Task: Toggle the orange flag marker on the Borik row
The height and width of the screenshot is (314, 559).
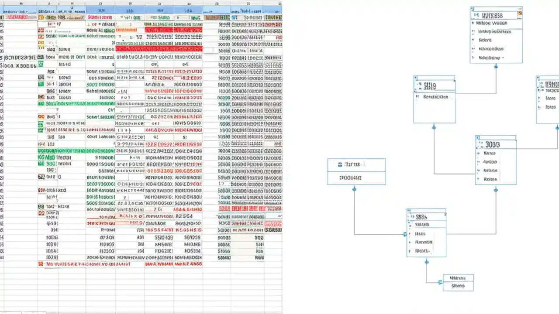Action: 40,116
